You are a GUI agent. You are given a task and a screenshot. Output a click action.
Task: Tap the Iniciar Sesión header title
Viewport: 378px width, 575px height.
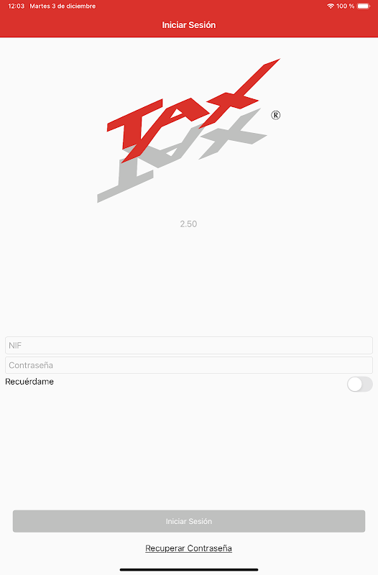189,25
